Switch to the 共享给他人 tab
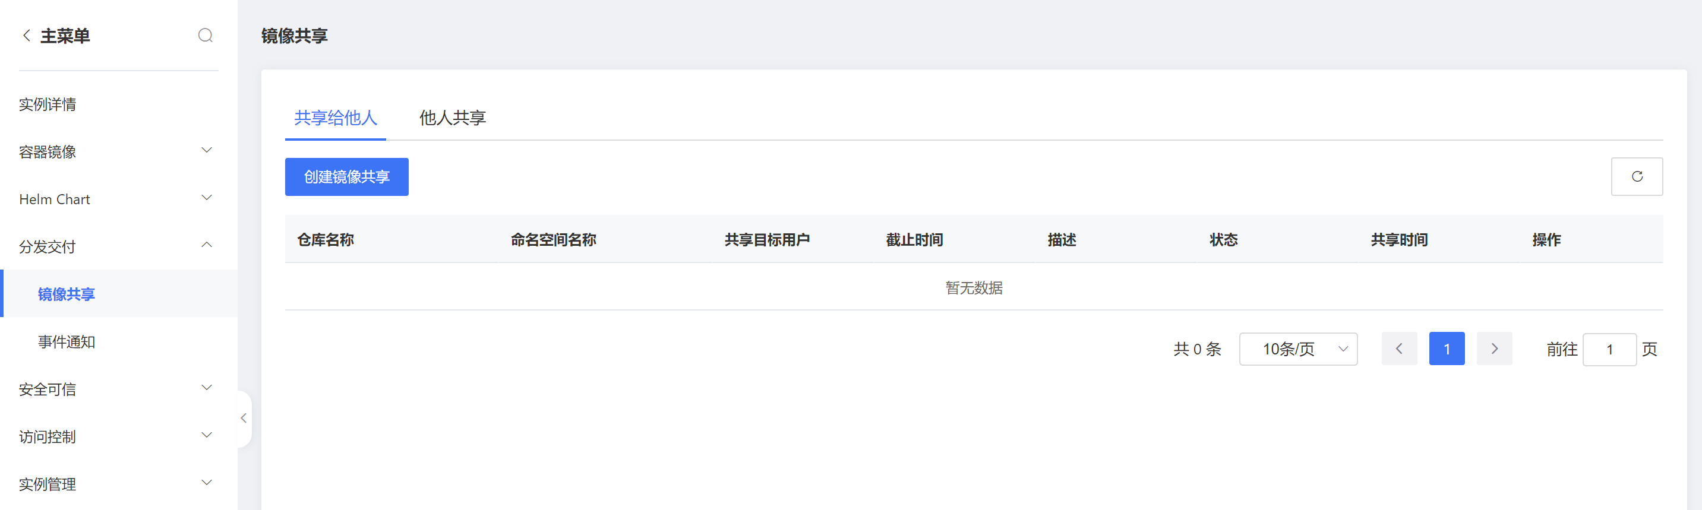The width and height of the screenshot is (1702, 510). click(x=336, y=118)
